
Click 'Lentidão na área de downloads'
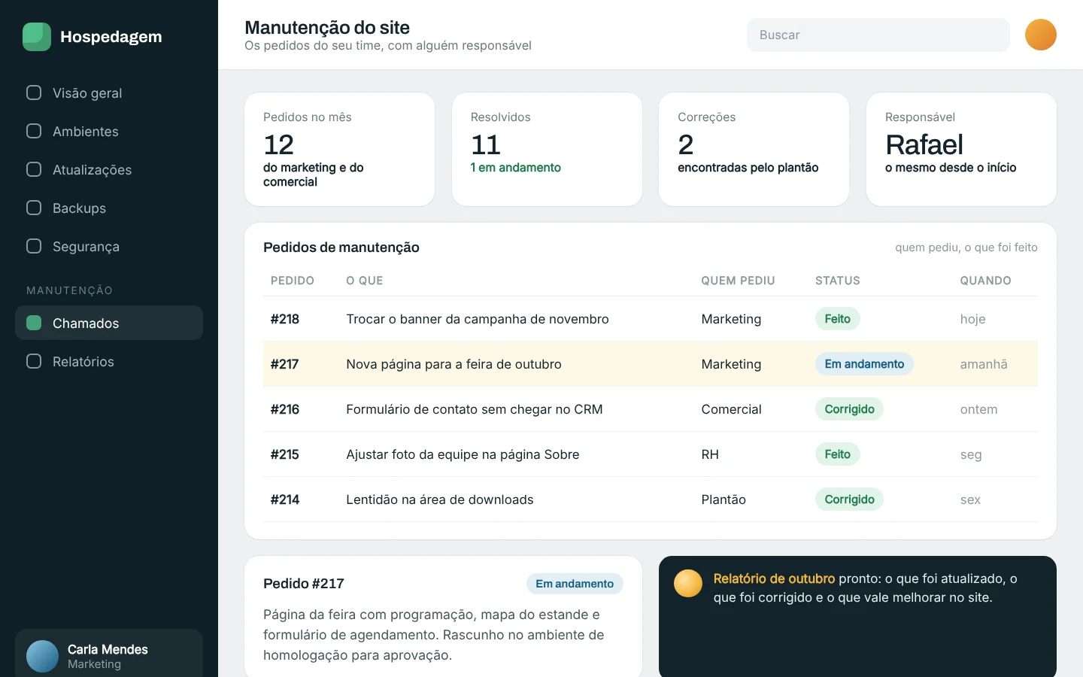[x=440, y=499]
